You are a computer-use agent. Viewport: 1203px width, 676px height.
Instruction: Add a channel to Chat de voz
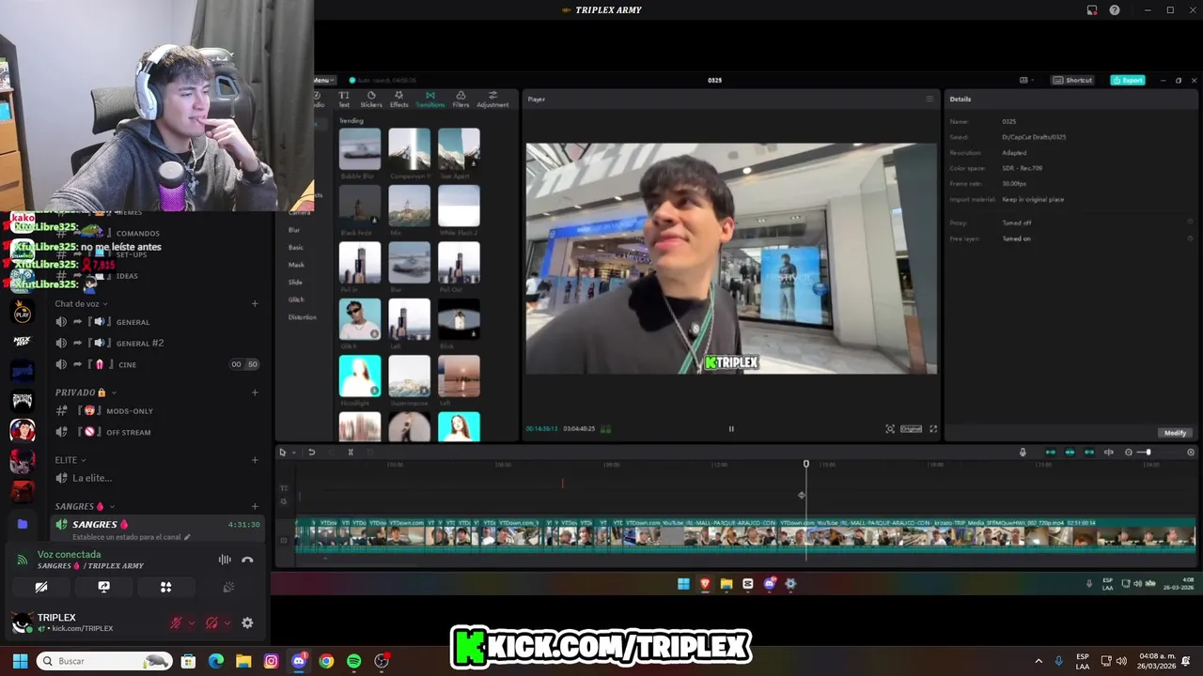click(x=255, y=304)
